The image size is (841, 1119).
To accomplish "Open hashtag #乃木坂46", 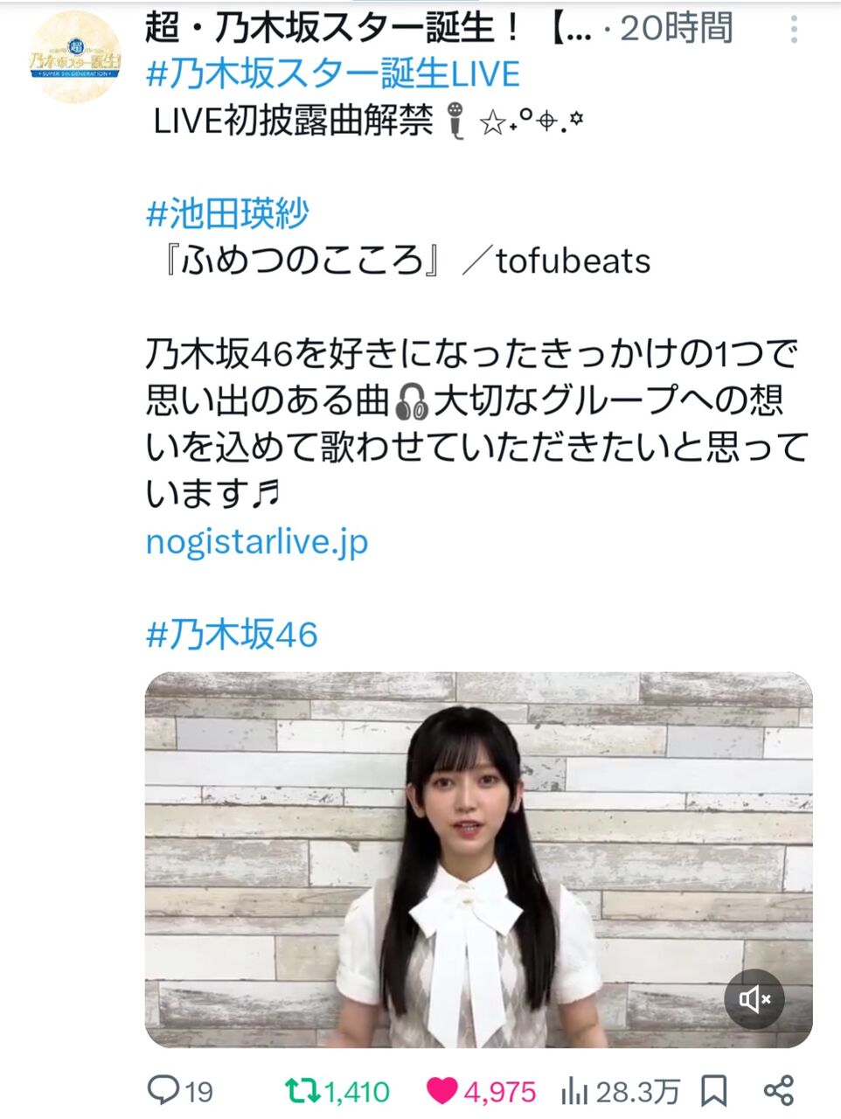I will point(232,635).
